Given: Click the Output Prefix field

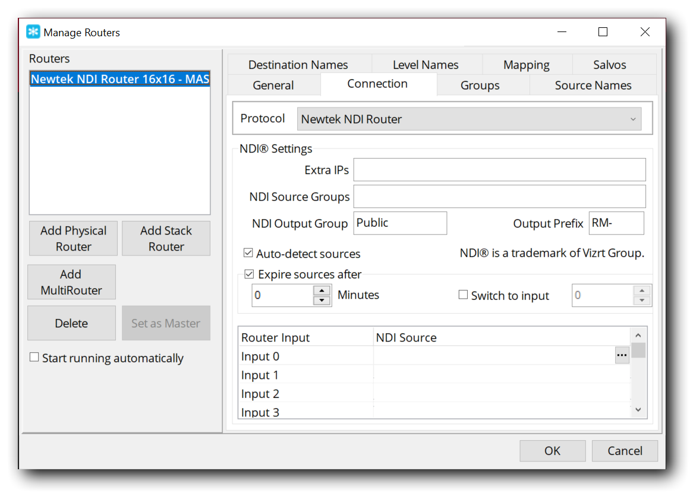Looking at the screenshot, I should click(616, 223).
